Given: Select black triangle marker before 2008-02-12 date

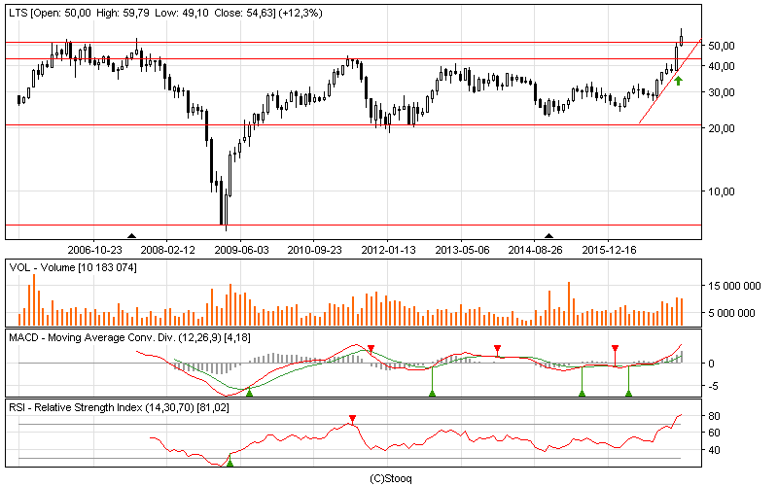Looking at the screenshot, I should (x=131, y=236).
